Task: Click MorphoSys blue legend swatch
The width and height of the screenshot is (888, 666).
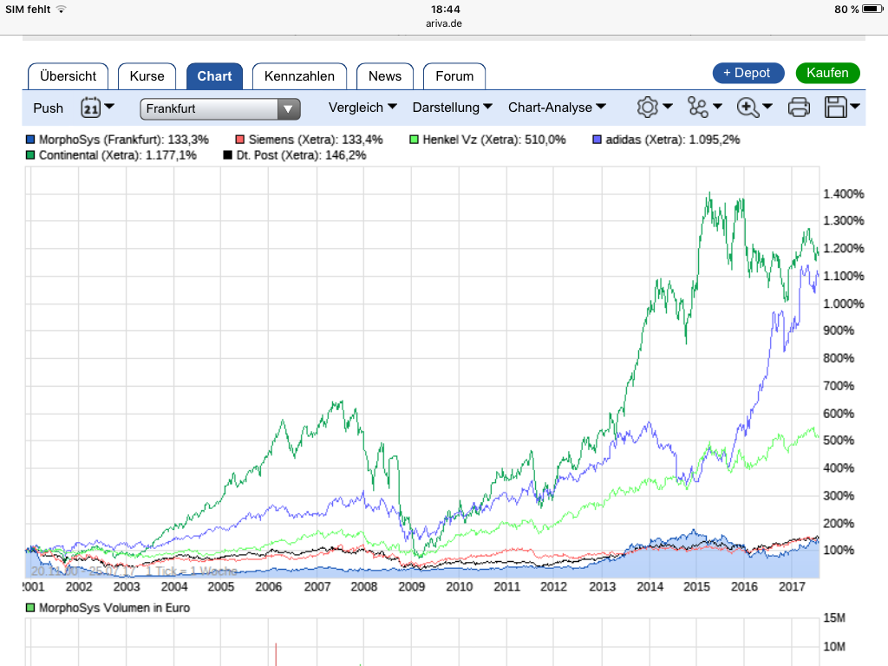Action: click(30, 140)
